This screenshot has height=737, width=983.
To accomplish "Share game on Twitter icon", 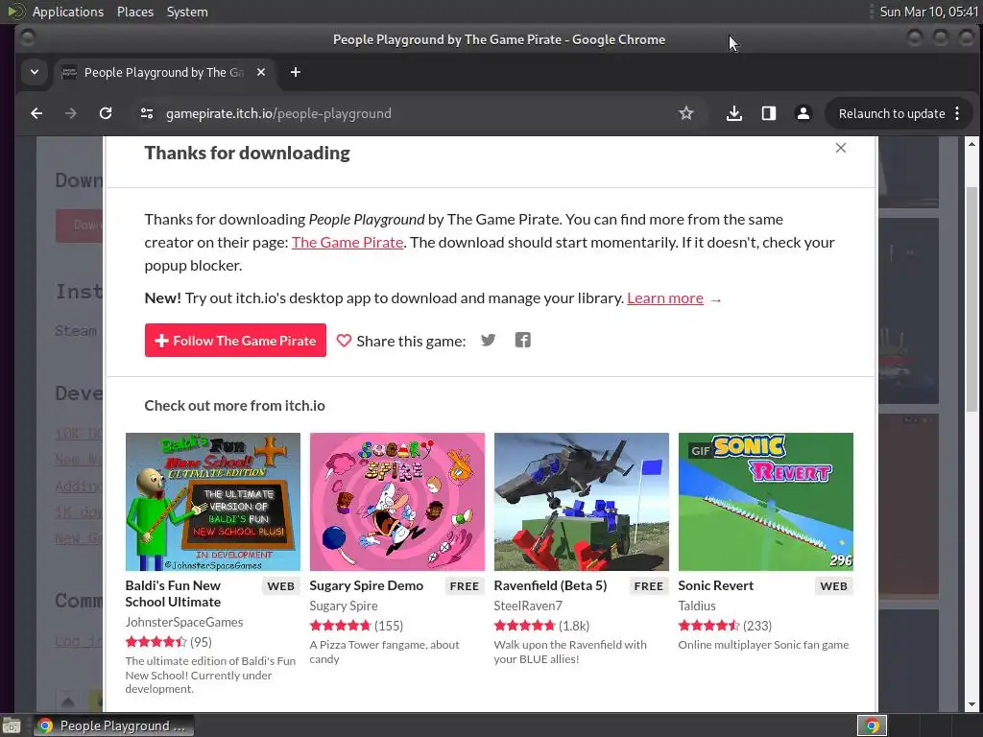I will [x=489, y=341].
